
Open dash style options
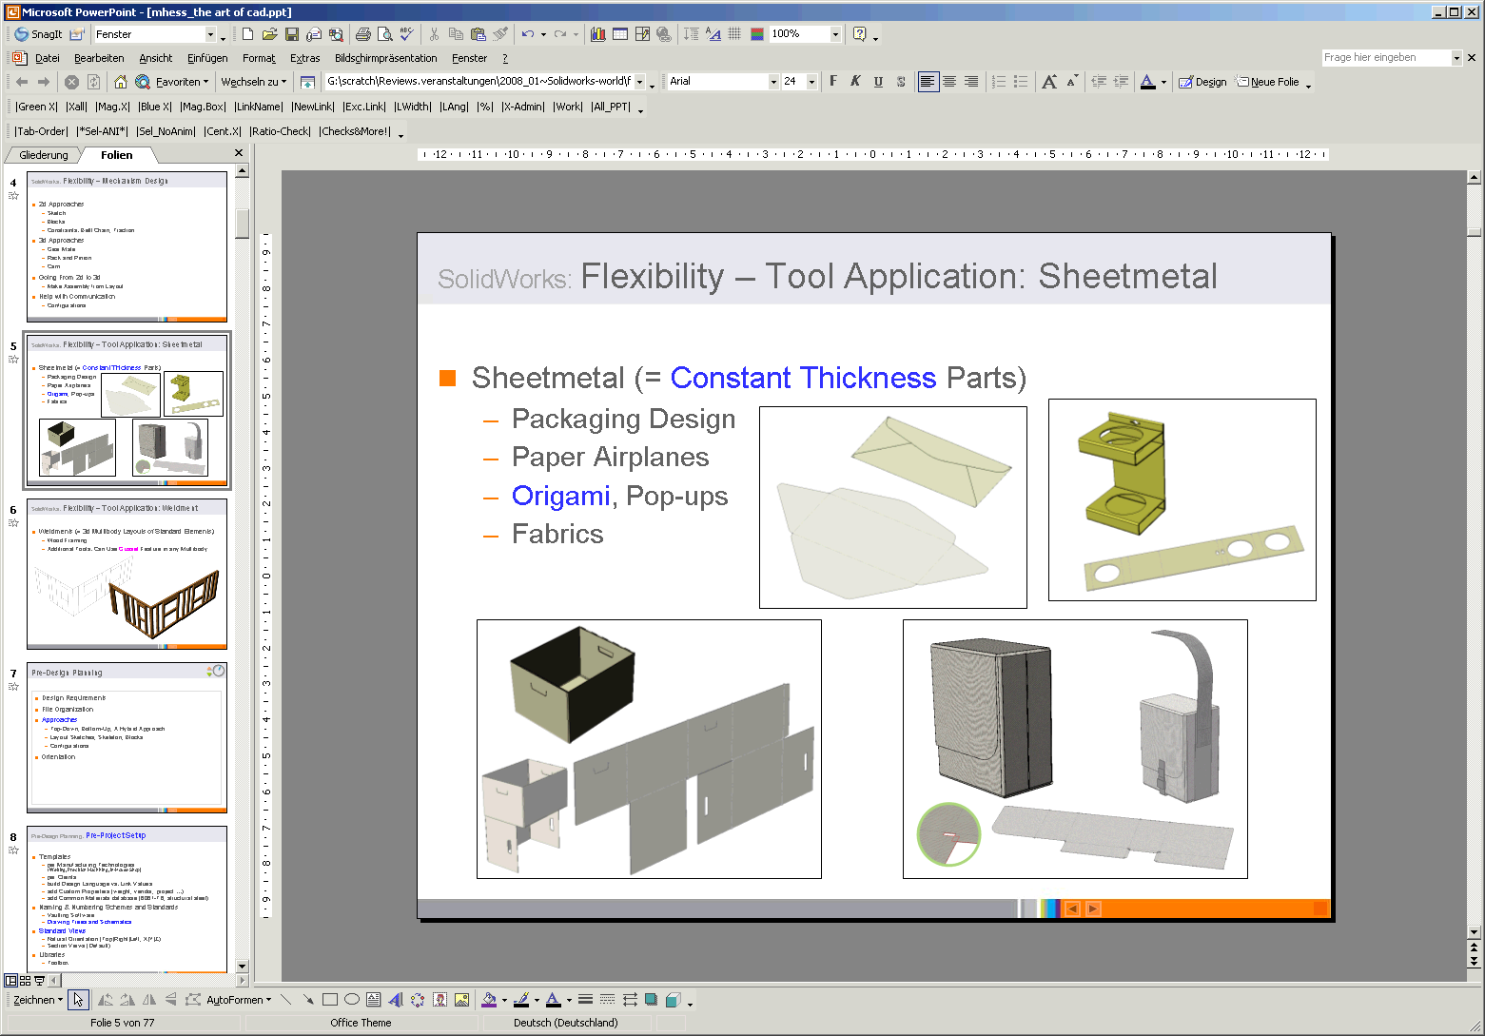click(x=608, y=1000)
